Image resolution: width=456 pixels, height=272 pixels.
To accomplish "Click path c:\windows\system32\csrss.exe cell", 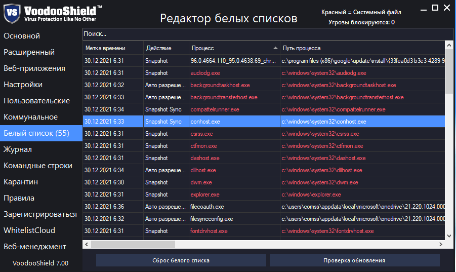I will (362, 134).
